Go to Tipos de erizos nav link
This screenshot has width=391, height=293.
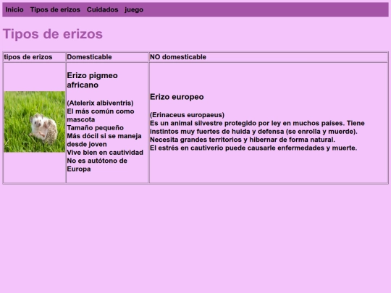(x=55, y=9)
